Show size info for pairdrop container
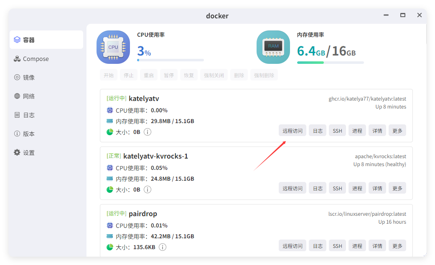Screen dimensions: 435x265 click(163, 247)
